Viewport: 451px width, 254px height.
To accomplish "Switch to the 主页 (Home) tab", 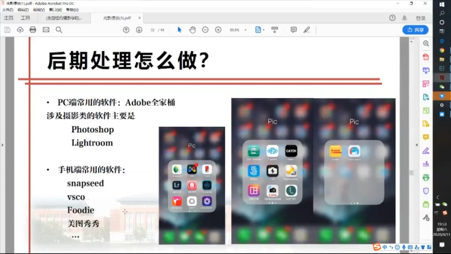I will (x=9, y=18).
